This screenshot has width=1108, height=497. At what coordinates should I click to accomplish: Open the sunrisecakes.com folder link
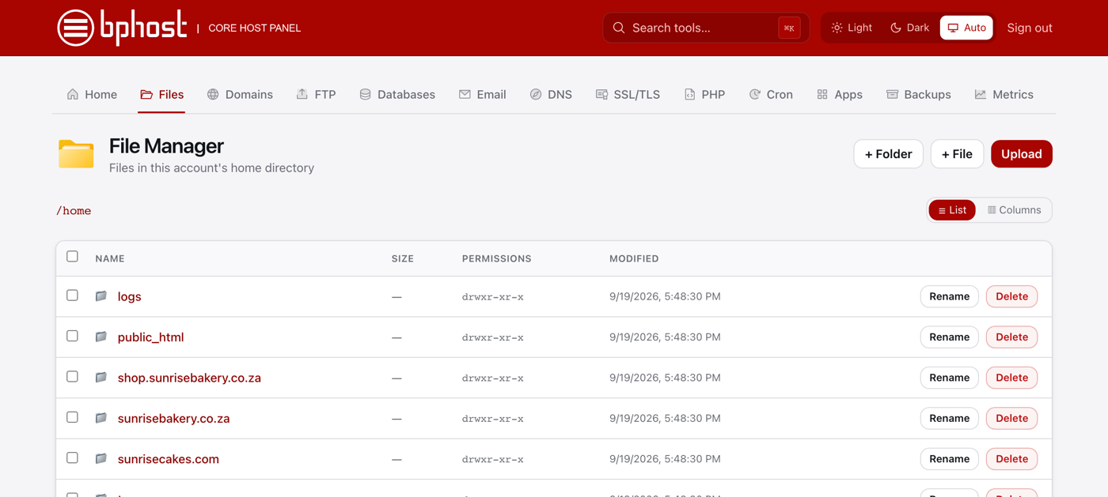point(168,458)
